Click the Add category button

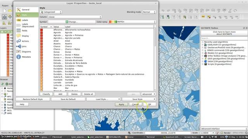point(60,94)
